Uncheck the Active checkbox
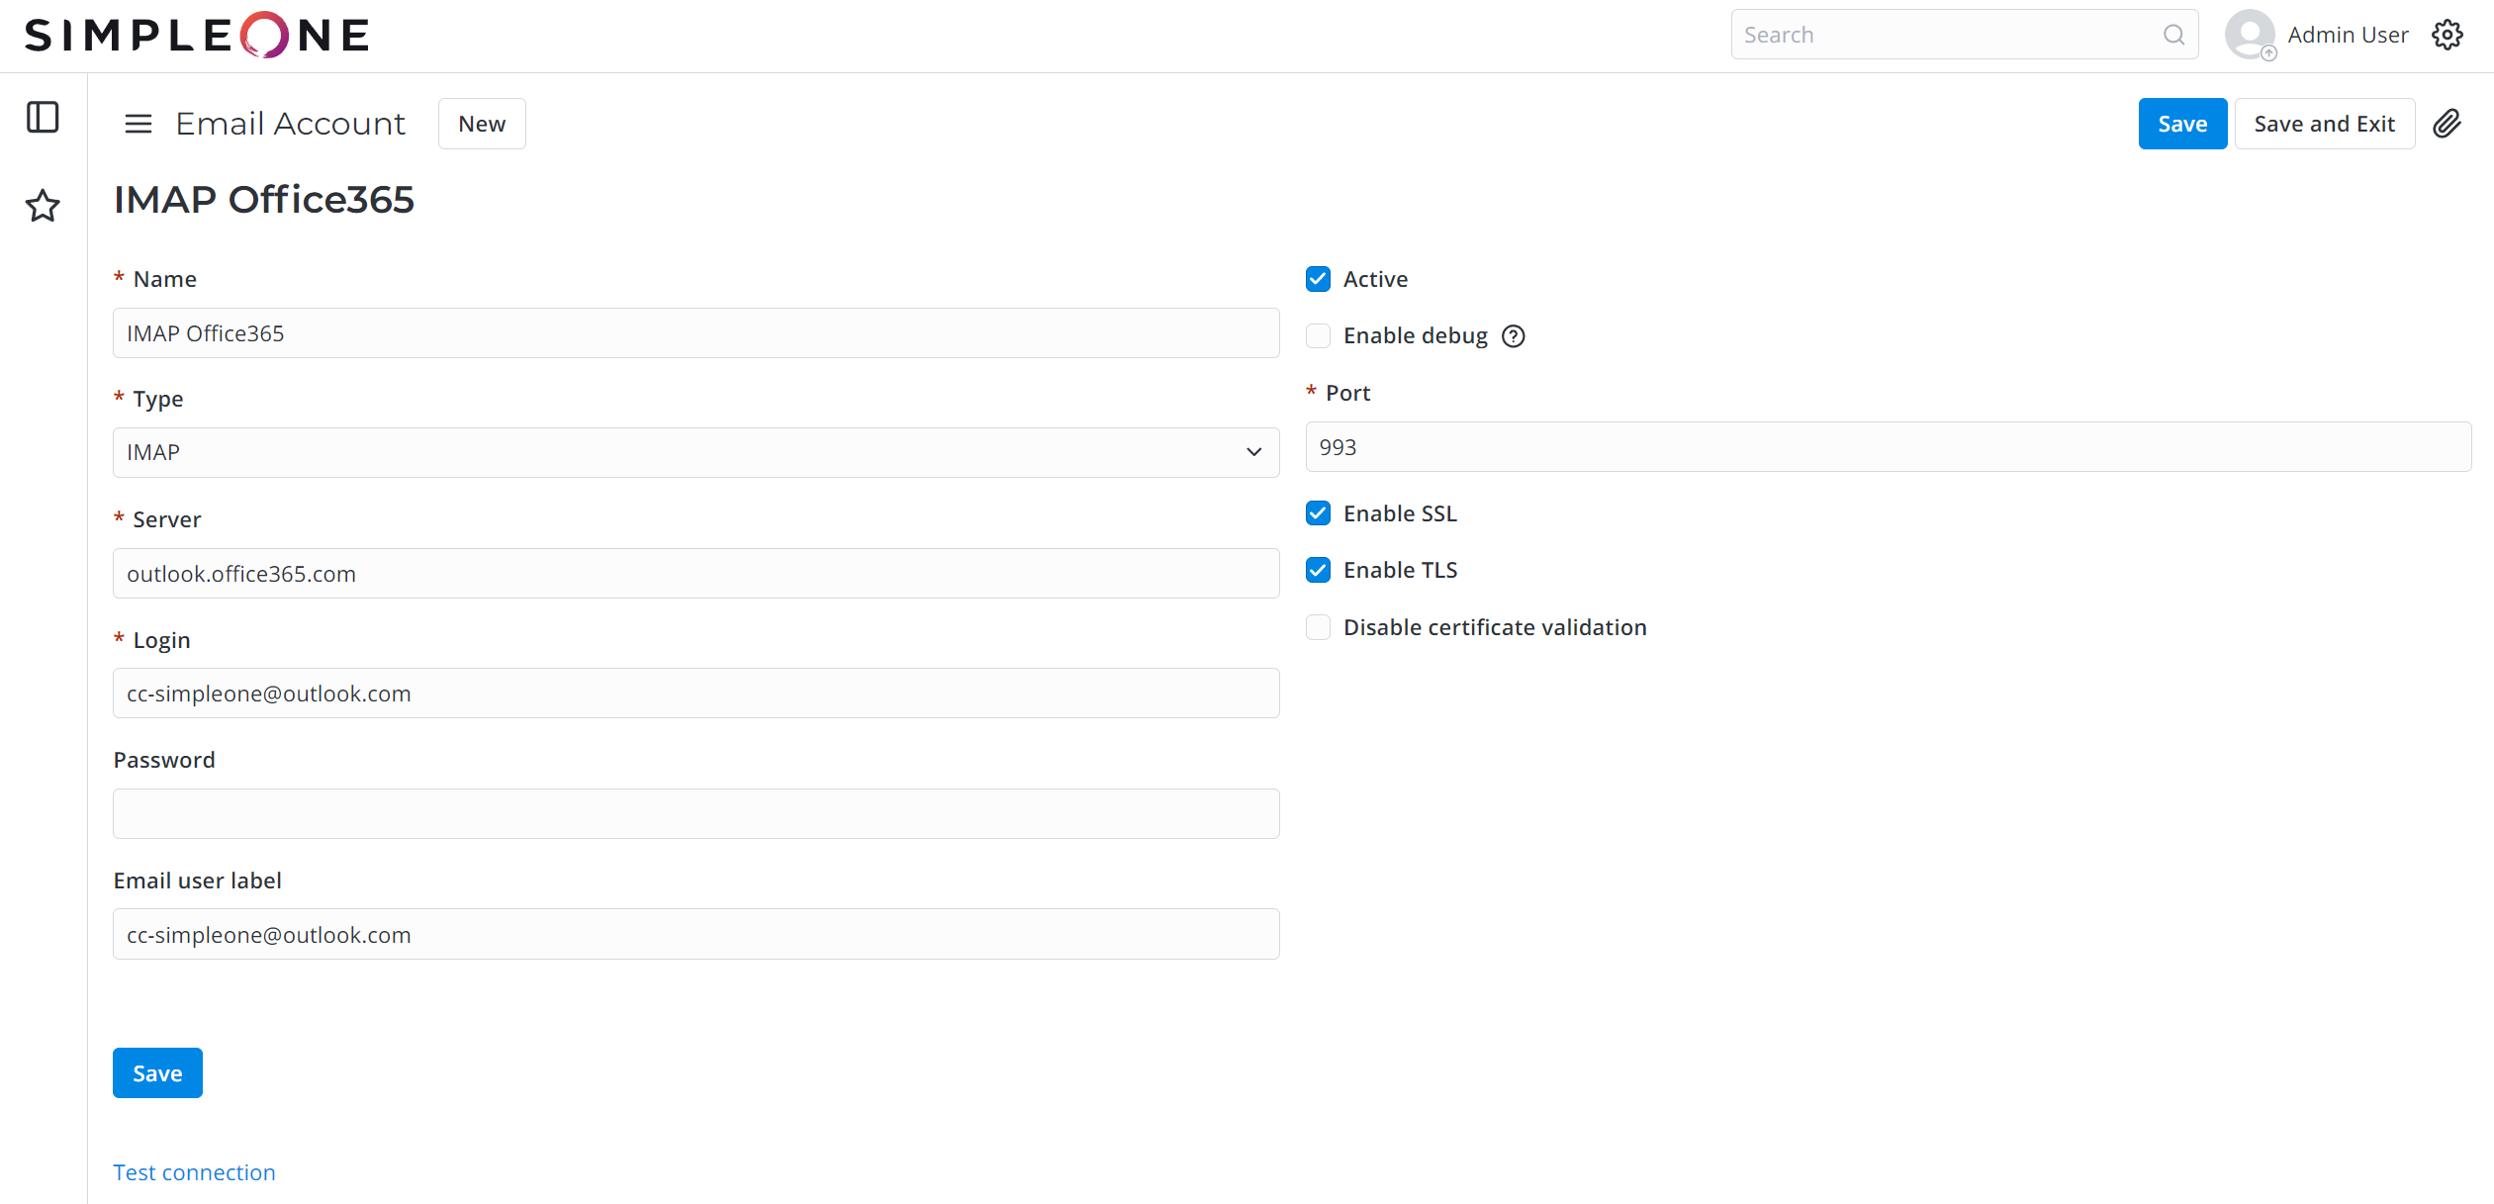Image resolution: width=2494 pixels, height=1204 pixels. [x=1318, y=279]
